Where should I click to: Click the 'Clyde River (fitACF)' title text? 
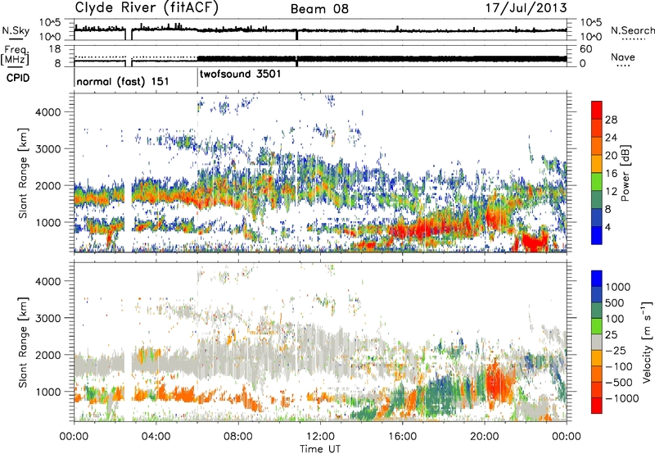tap(147, 7)
